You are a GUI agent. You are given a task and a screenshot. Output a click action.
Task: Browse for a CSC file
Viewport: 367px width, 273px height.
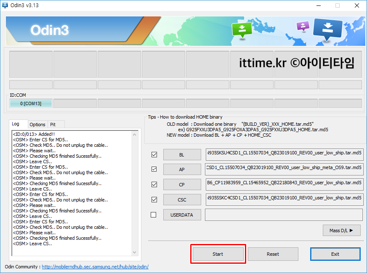click(182, 200)
